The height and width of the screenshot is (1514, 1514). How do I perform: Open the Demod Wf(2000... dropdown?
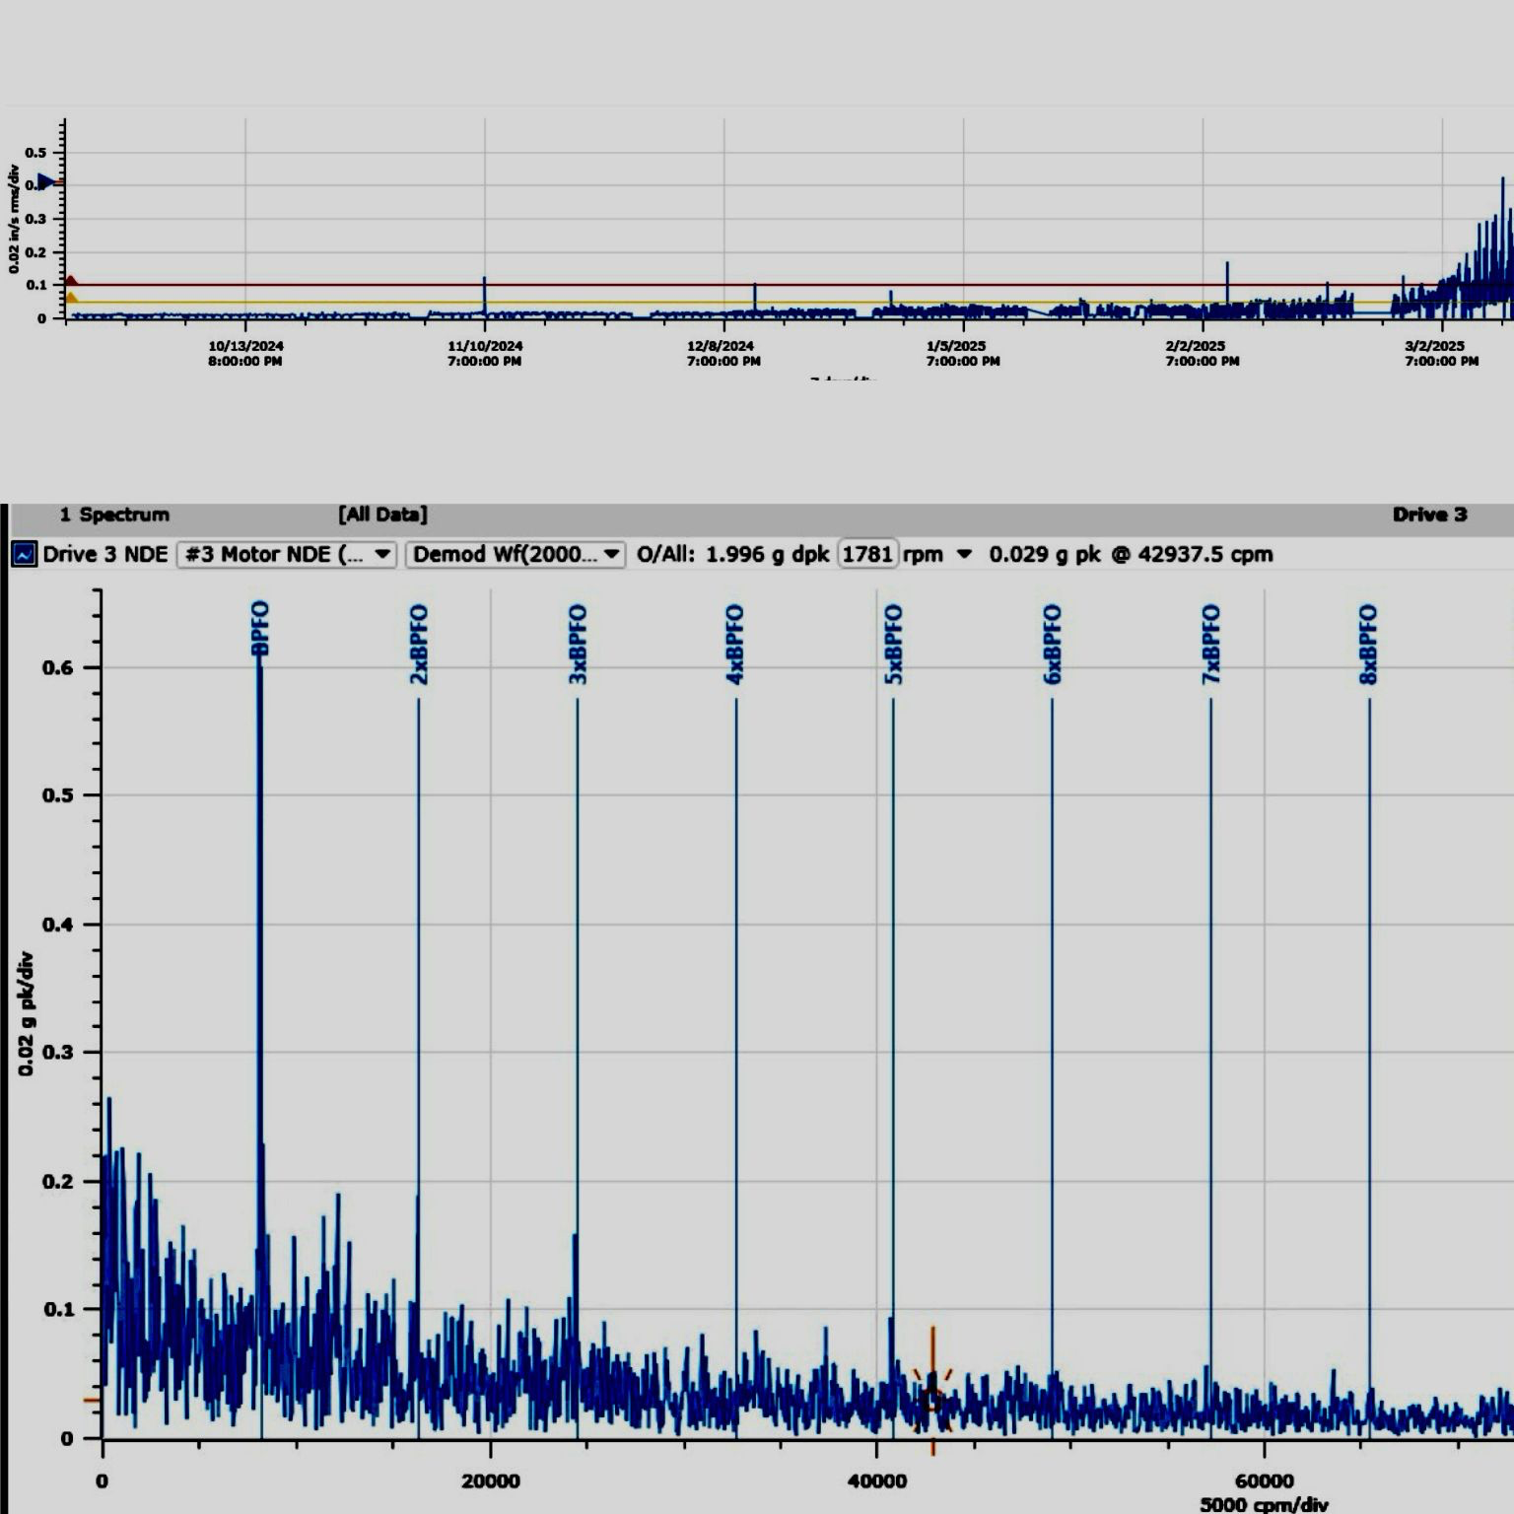[516, 554]
